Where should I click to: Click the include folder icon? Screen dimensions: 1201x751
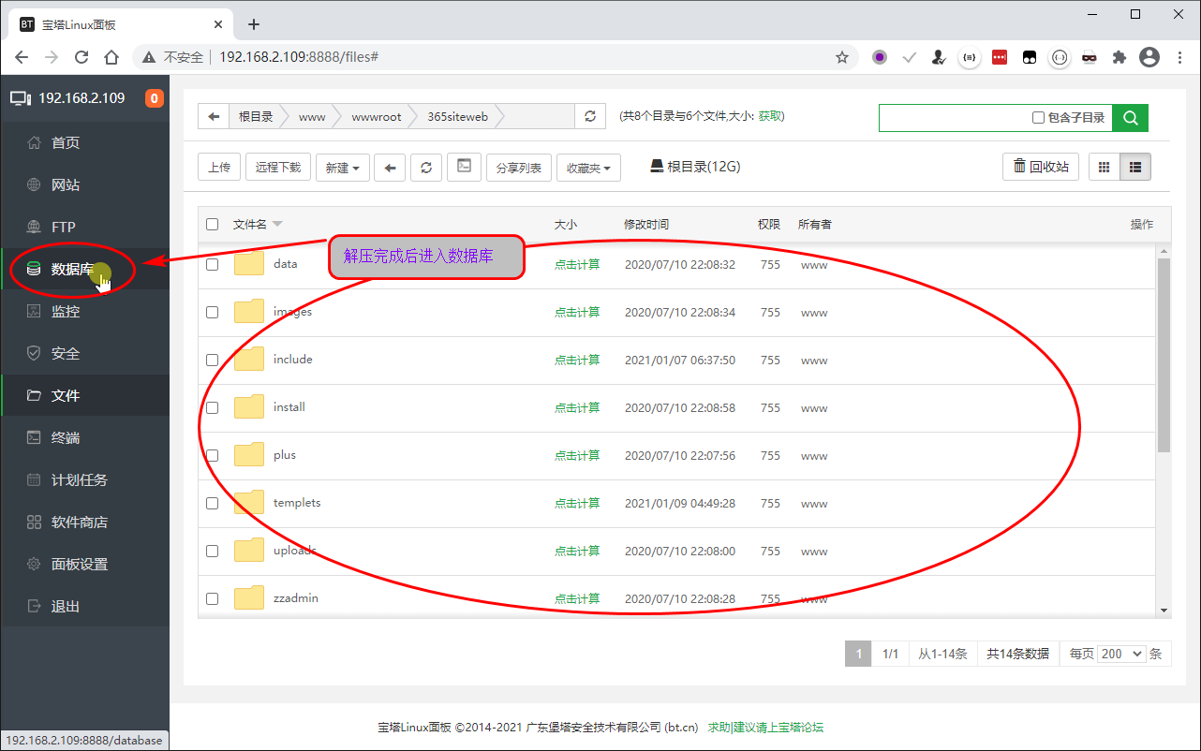tap(249, 360)
